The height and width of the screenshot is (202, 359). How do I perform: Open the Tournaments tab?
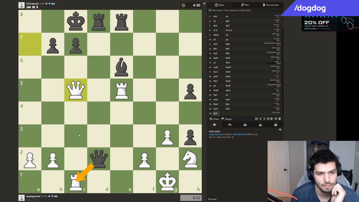point(270,5)
